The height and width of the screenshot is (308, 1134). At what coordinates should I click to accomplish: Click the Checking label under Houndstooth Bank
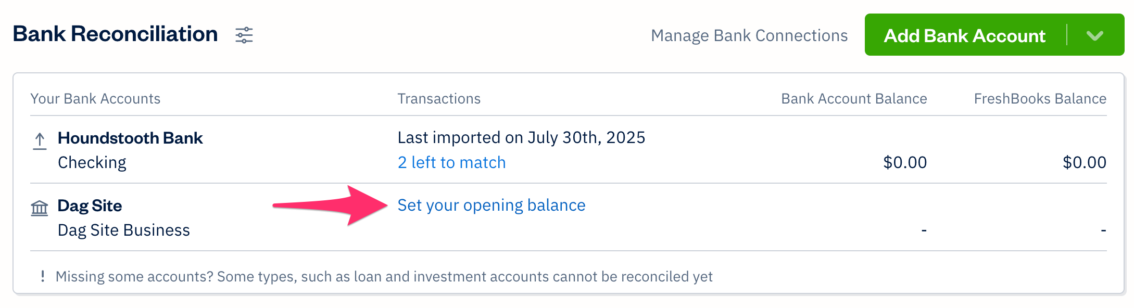92,162
